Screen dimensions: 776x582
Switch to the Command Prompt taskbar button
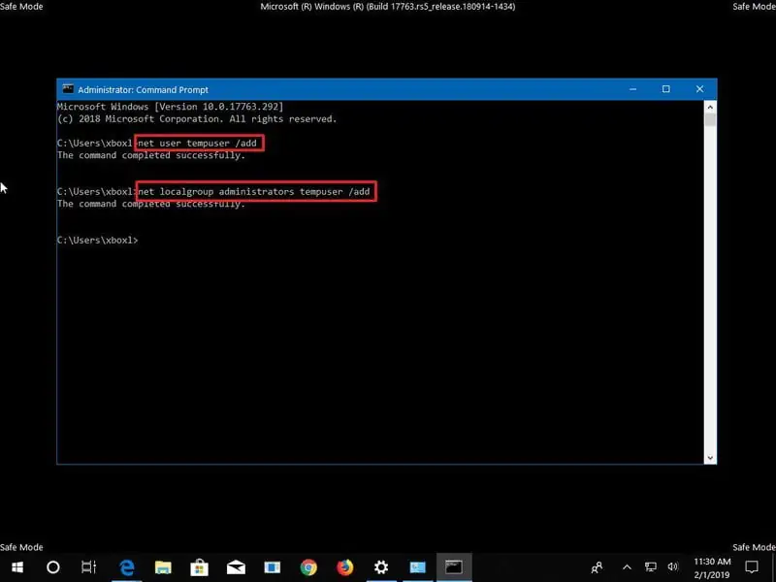453,566
